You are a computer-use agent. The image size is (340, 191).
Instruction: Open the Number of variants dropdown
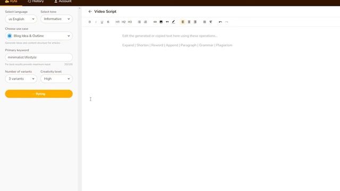point(21,79)
